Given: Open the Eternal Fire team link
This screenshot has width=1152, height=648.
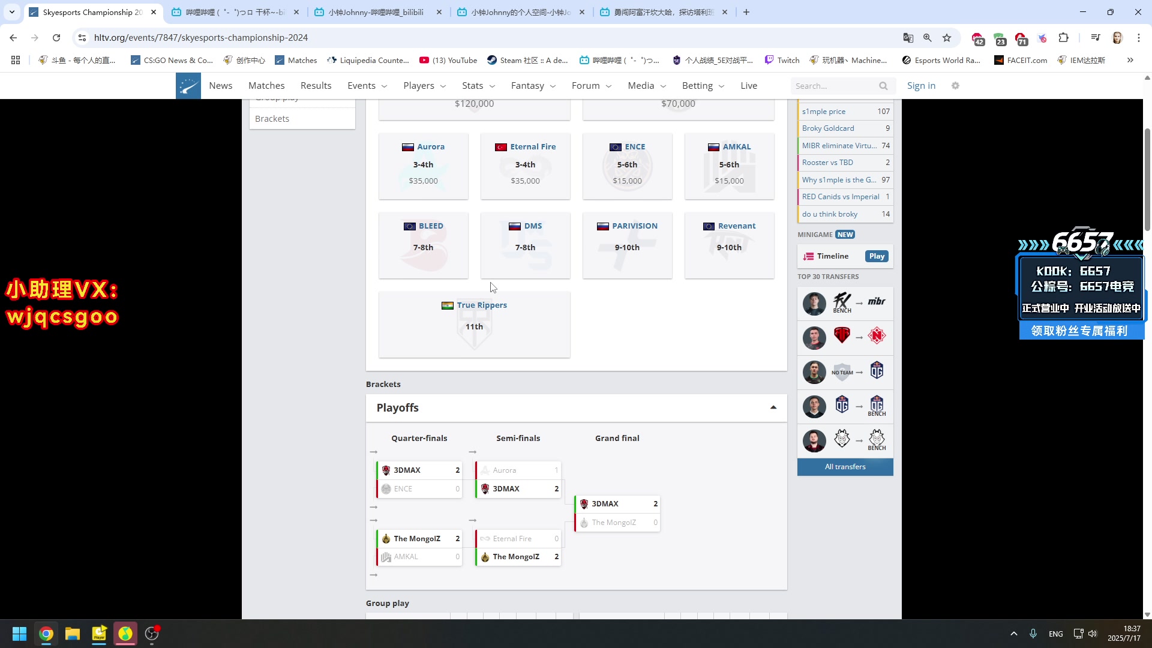Looking at the screenshot, I should pos(533,146).
